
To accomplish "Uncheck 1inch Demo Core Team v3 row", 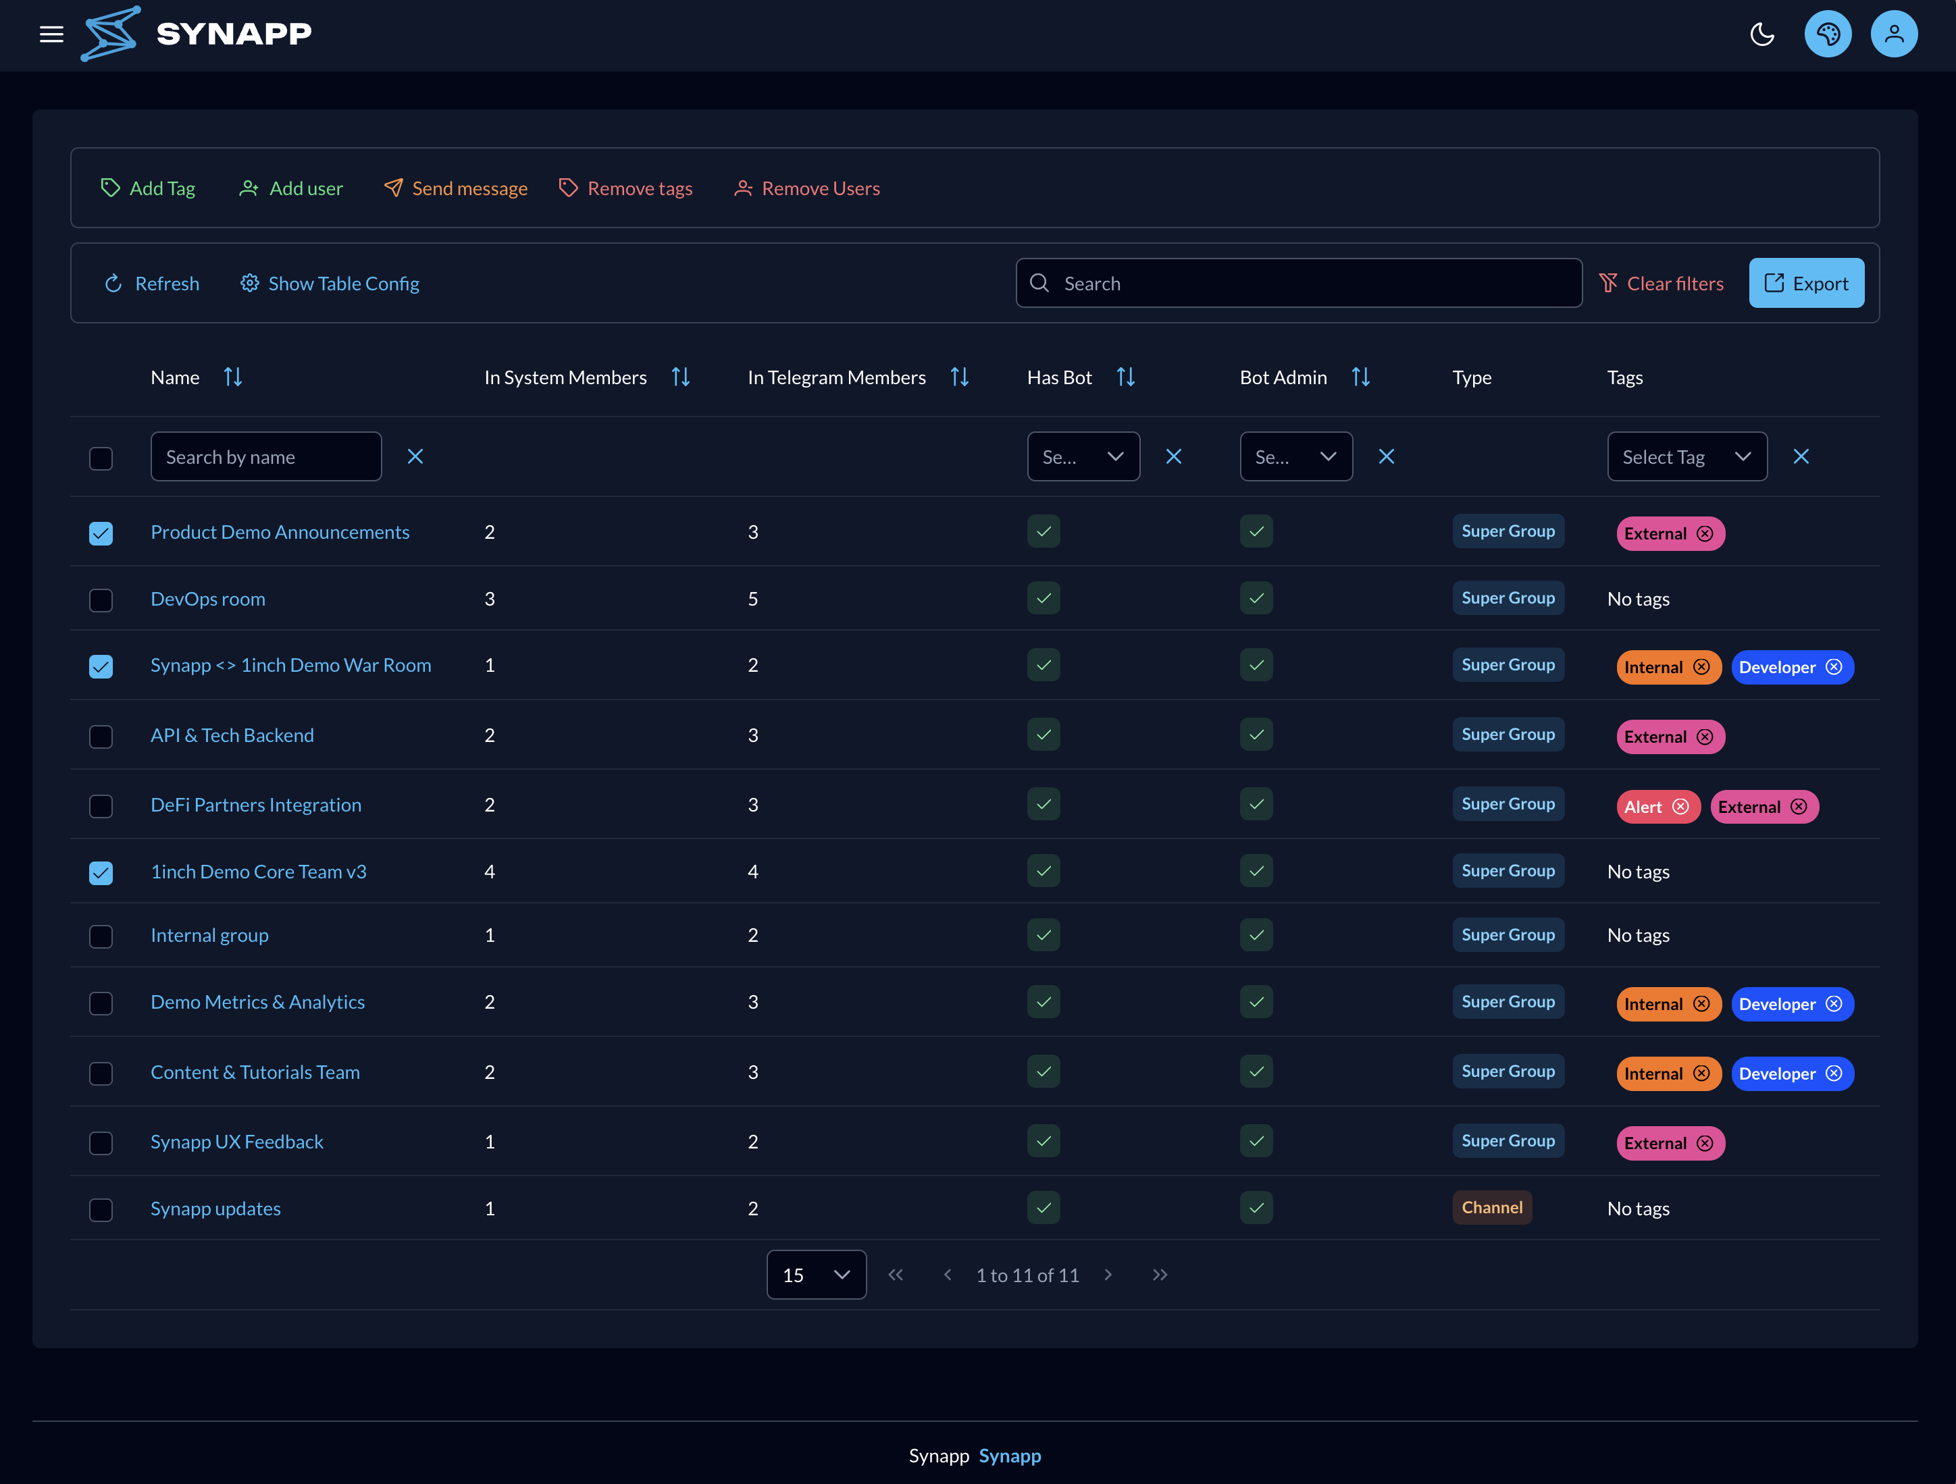I will (101, 872).
